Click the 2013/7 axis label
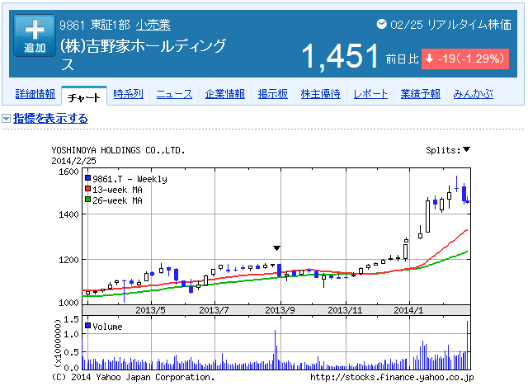The image size is (528, 386). click(214, 310)
